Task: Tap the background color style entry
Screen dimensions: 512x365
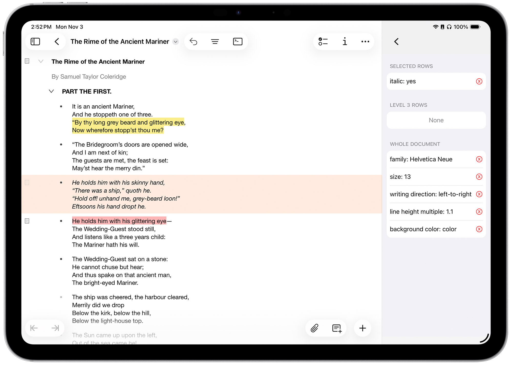Action: tap(423, 229)
